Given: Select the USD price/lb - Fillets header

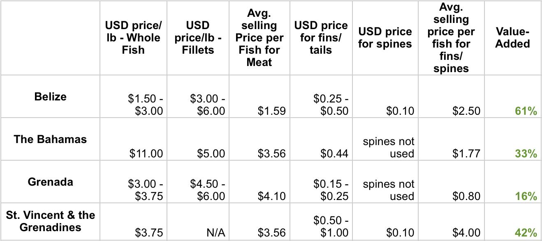Looking at the screenshot, I should click(x=198, y=38).
